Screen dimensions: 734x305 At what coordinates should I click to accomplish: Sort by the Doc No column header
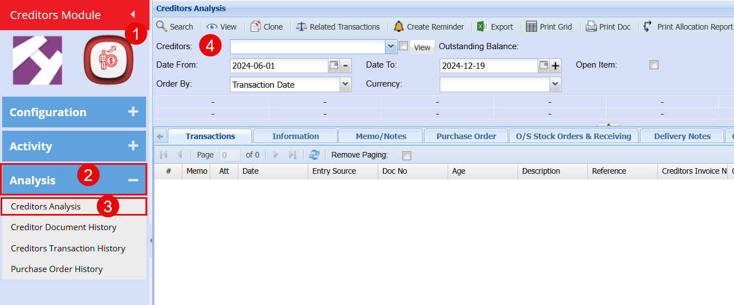[x=412, y=171]
